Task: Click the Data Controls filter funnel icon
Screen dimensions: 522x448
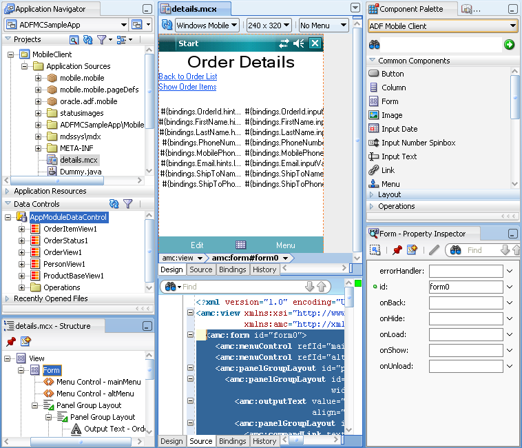Action: click(x=128, y=204)
